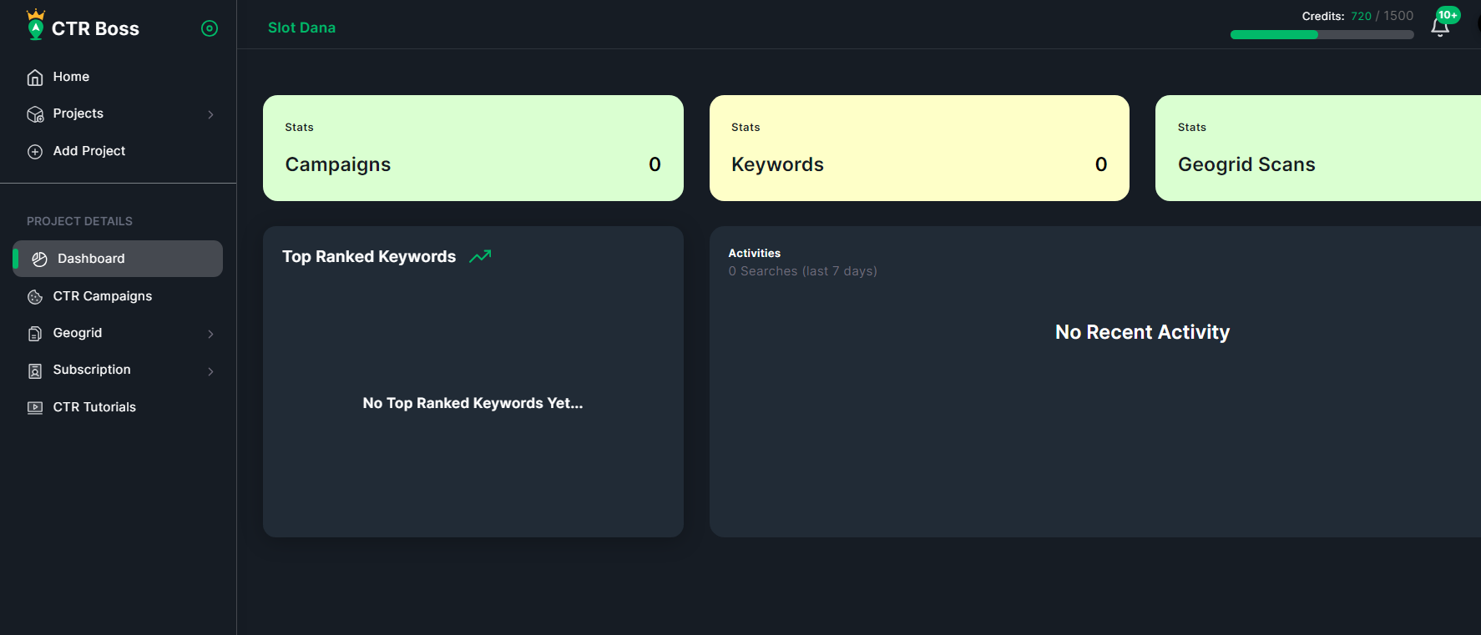The height and width of the screenshot is (635, 1481).
Task: Click the Campaigns count value 0
Action: pyautogui.click(x=655, y=164)
